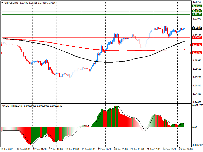Viewport: 203px width, 152px height.
Task: Click the 1.25990 price axis value
Action: click(197, 61)
